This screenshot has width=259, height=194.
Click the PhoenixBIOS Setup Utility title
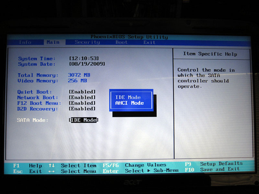129,37
